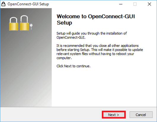Click the grayed-out maximize button
This screenshot has width=157, height=122.
pos(135,4)
